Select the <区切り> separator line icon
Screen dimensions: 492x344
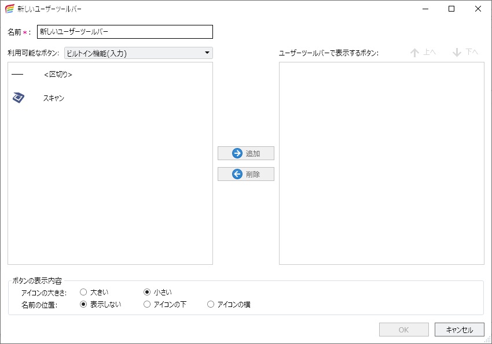tap(17, 74)
